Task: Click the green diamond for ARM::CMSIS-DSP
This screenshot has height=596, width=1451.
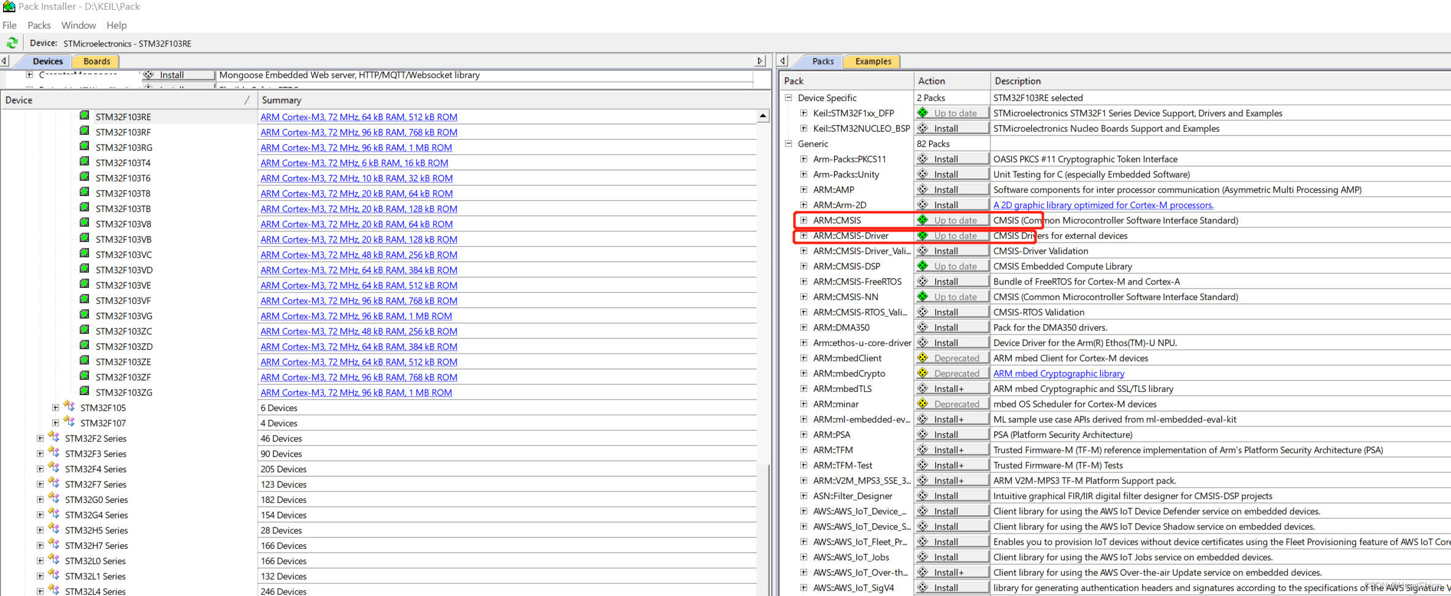Action: [923, 266]
